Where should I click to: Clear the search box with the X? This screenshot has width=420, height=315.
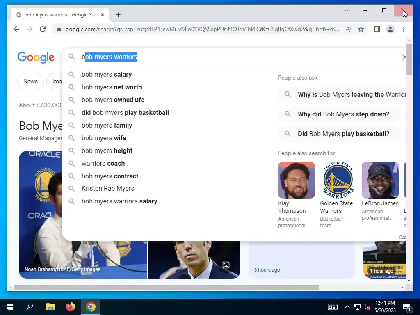404,57
